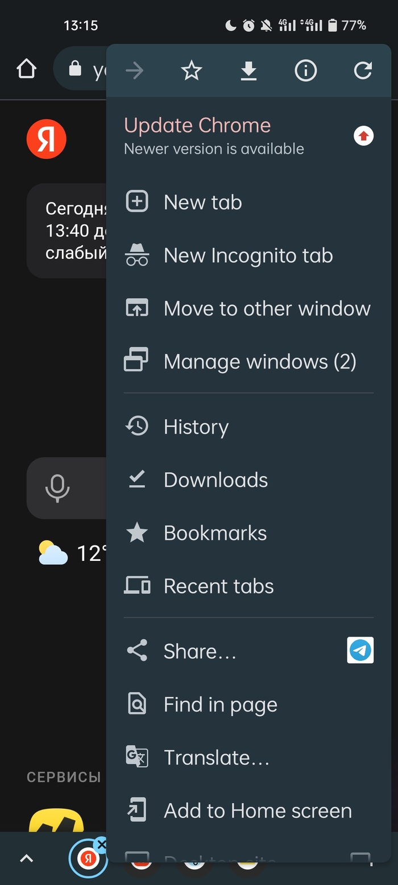Tap the forward arrow icon

point(135,71)
